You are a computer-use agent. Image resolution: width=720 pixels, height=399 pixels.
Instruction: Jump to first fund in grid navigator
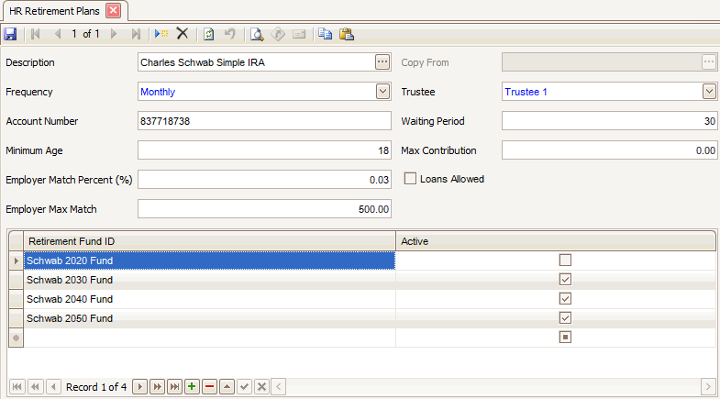pyautogui.click(x=17, y=386)
